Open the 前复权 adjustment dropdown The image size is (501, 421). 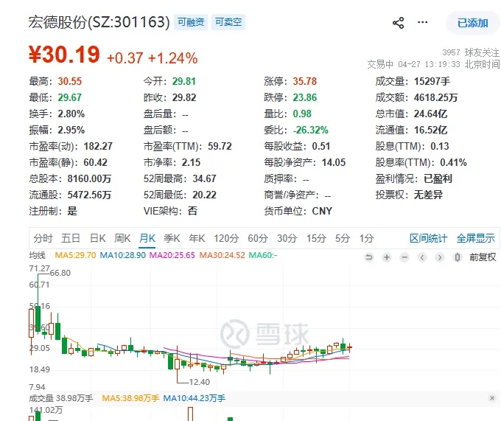483,257
